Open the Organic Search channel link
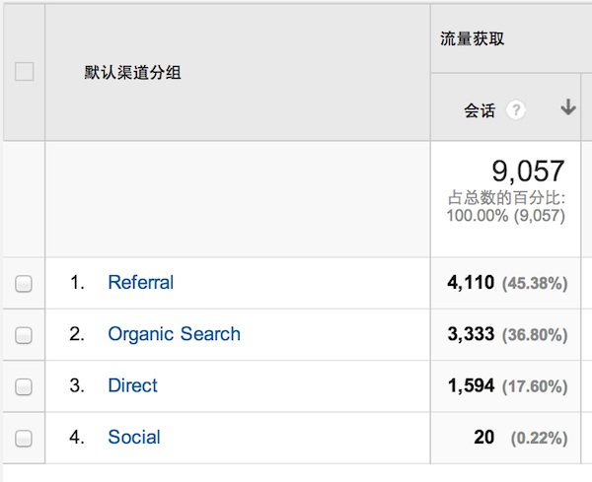 174,334
